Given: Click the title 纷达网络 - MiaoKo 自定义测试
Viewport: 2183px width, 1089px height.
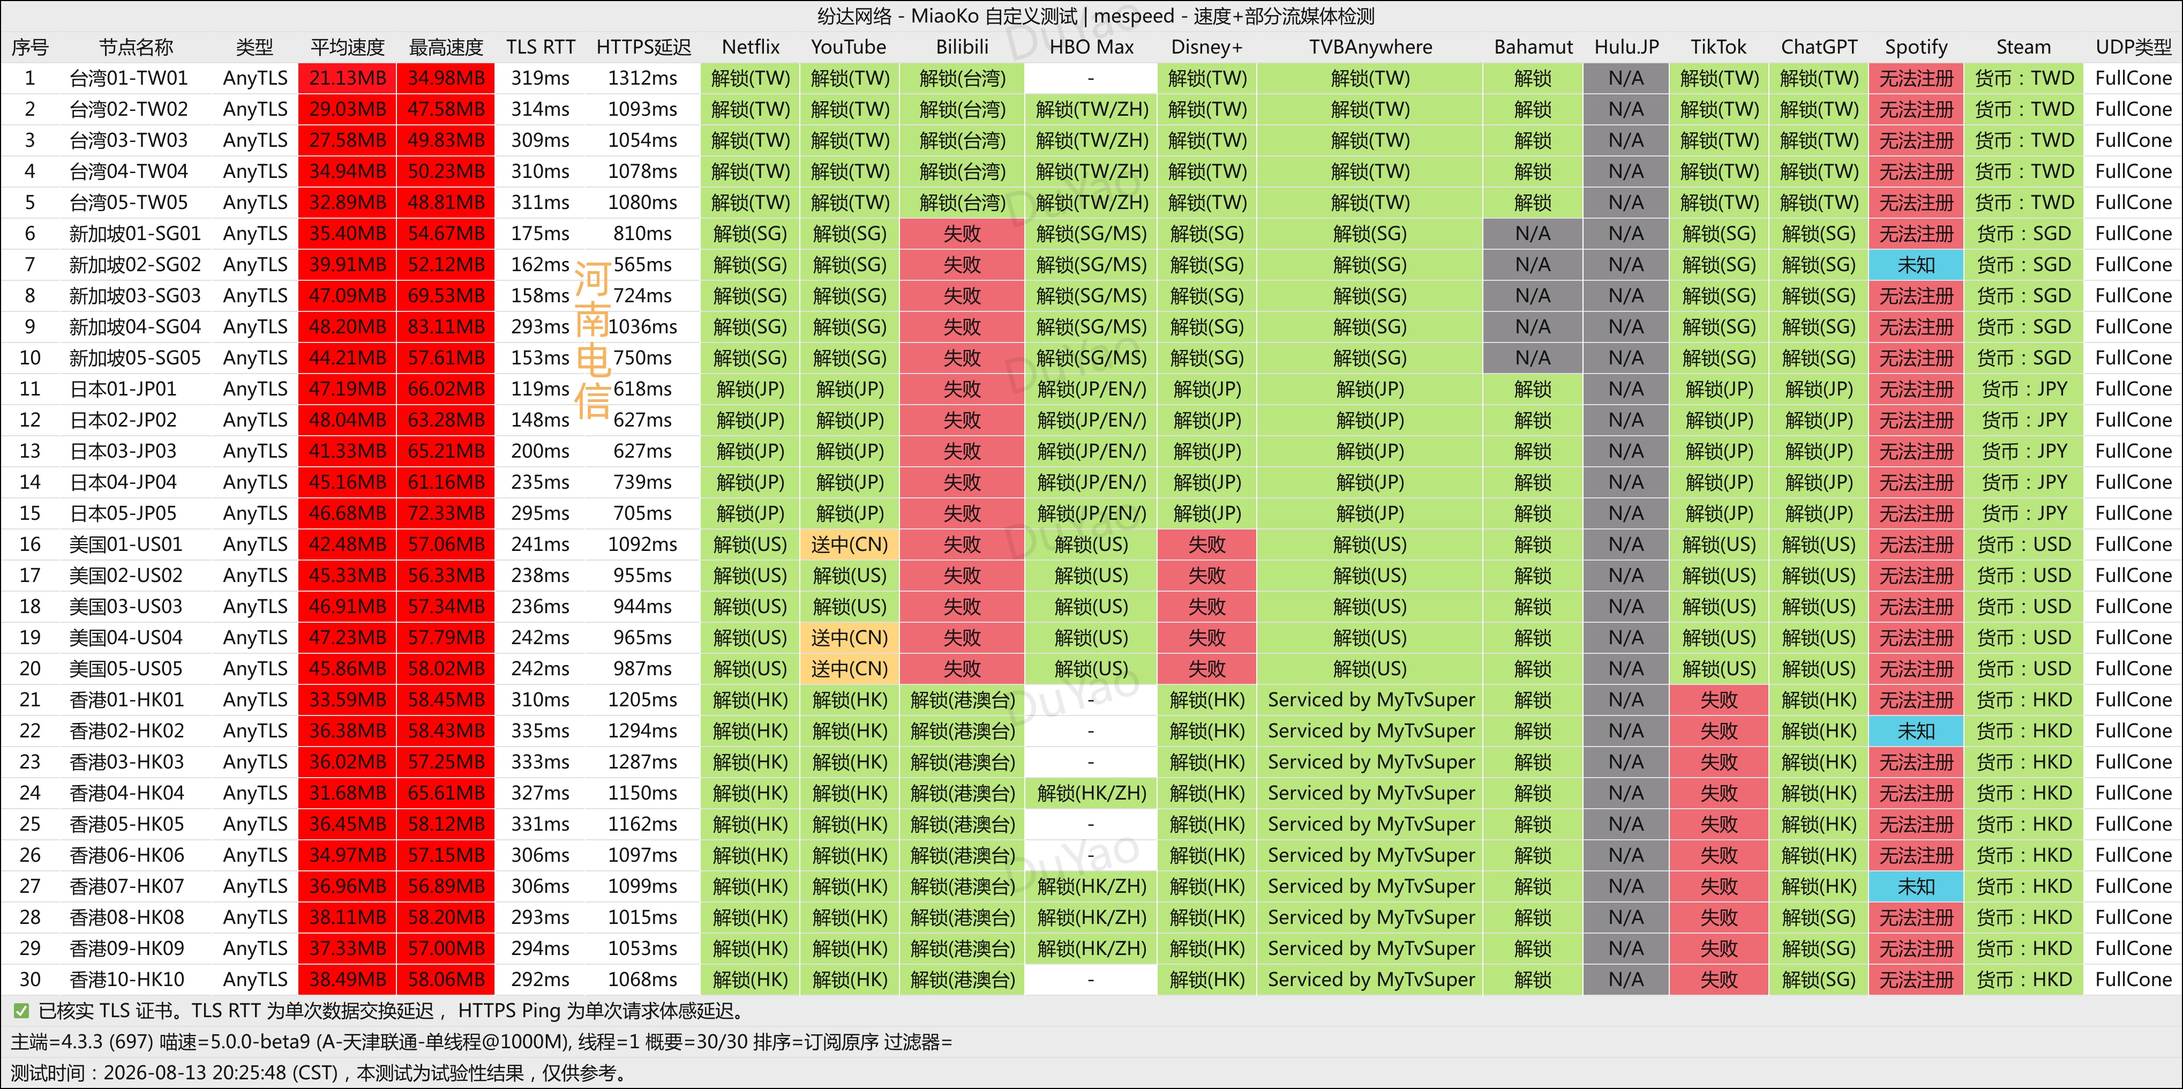Looking at the screenshot, I should point(948,16).
